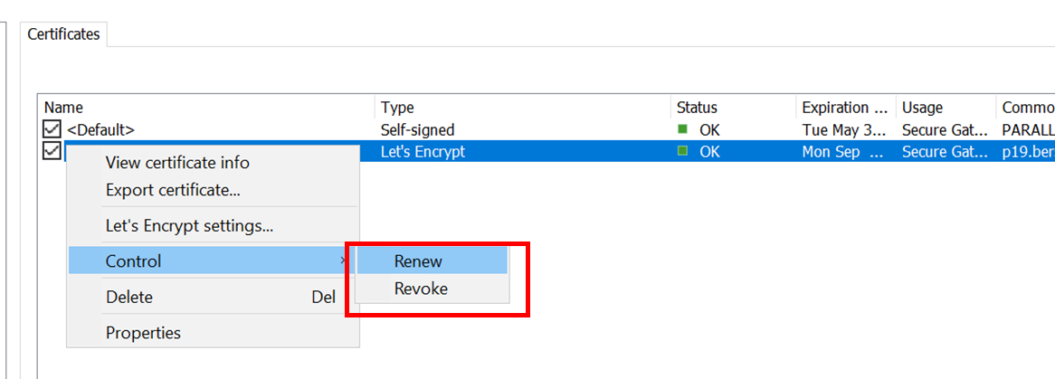Switch to the Certificates tab
Image resolution: width=1055 pixels, height=379 pixels.
(x=64, y=34)
